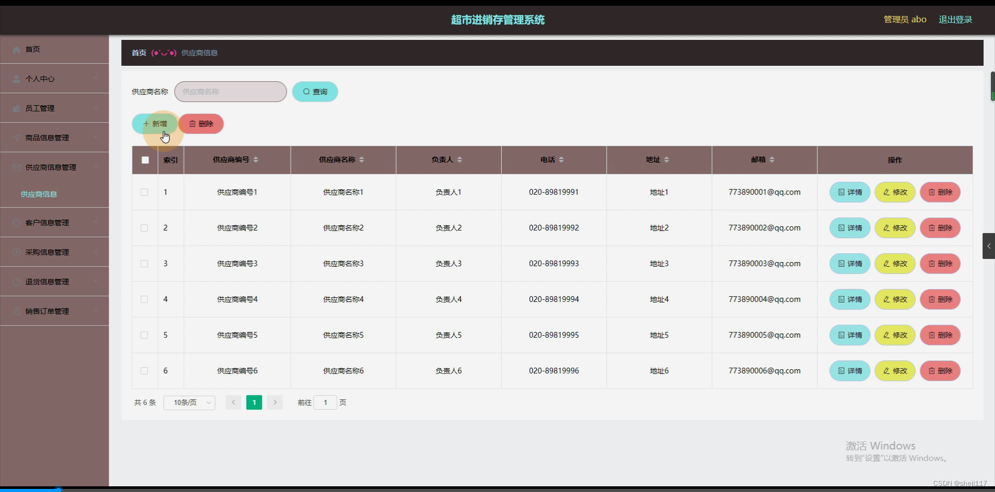Expand the 员工管理 menu chevron

(x=96, y=108)
